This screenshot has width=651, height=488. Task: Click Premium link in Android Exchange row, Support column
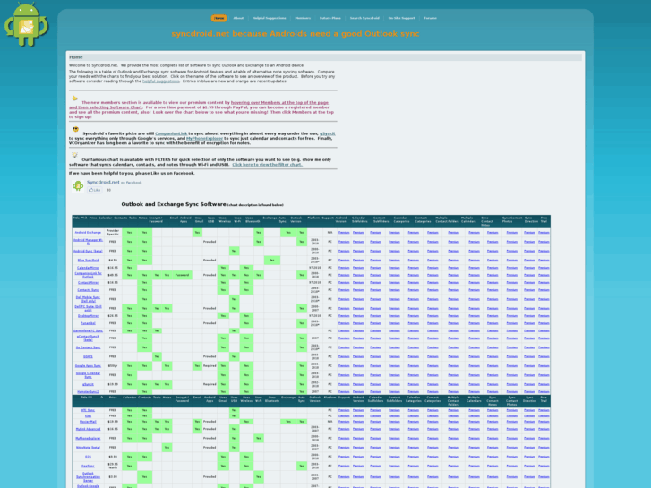(344, 233)
